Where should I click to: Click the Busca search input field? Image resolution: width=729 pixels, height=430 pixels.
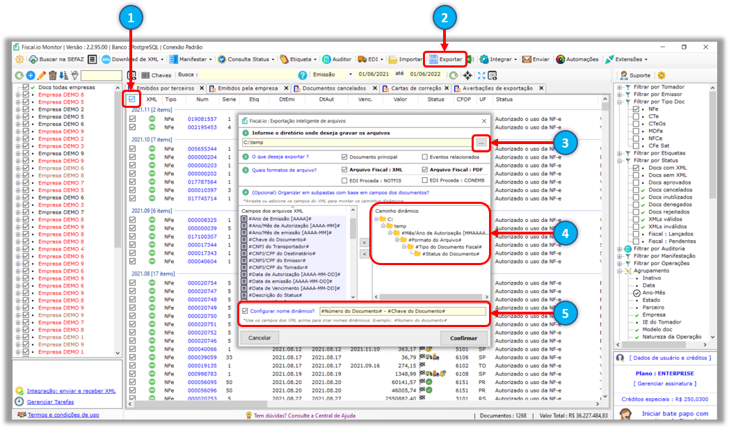click(248, 75)
